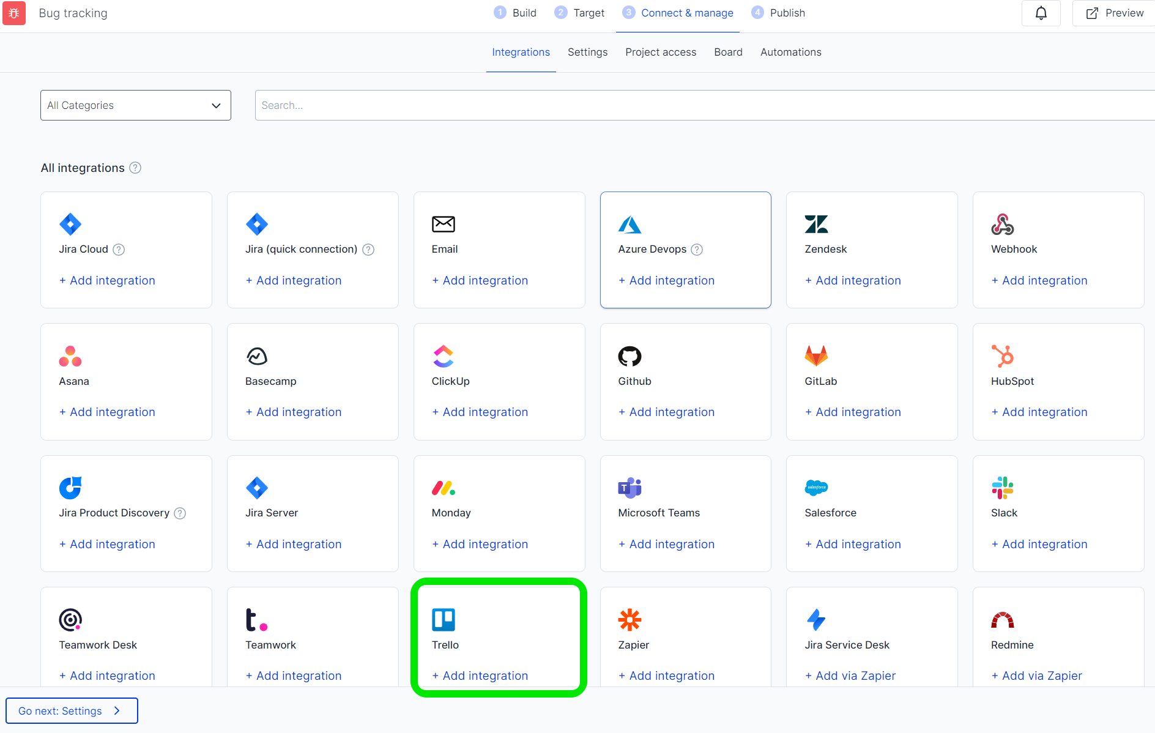The image size is (1155, 733).
Task: Select the Connect & manage step
Action: pyautogui.click(x=678, y=13)
